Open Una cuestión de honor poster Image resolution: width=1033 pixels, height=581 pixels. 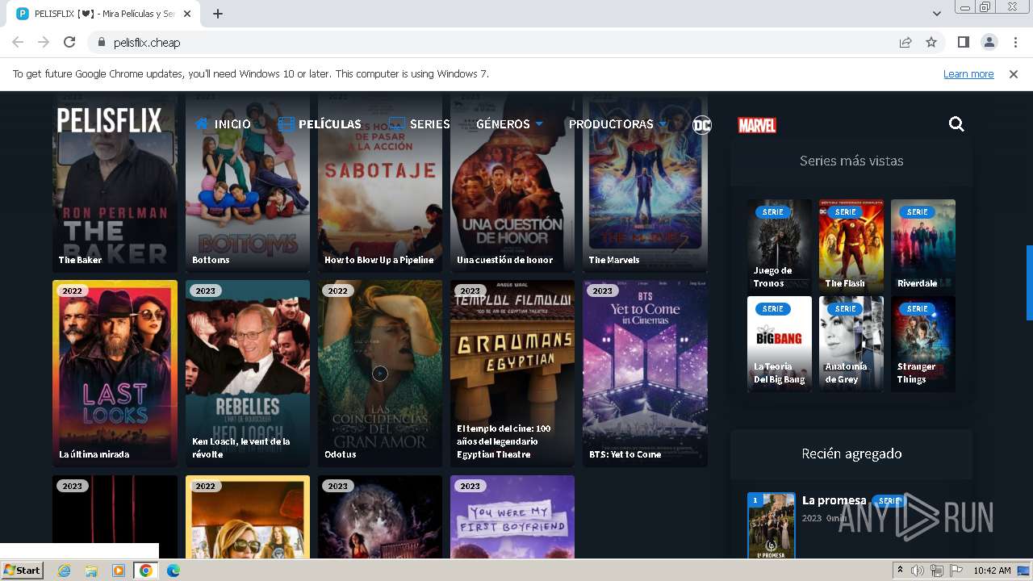coord(512,182)
